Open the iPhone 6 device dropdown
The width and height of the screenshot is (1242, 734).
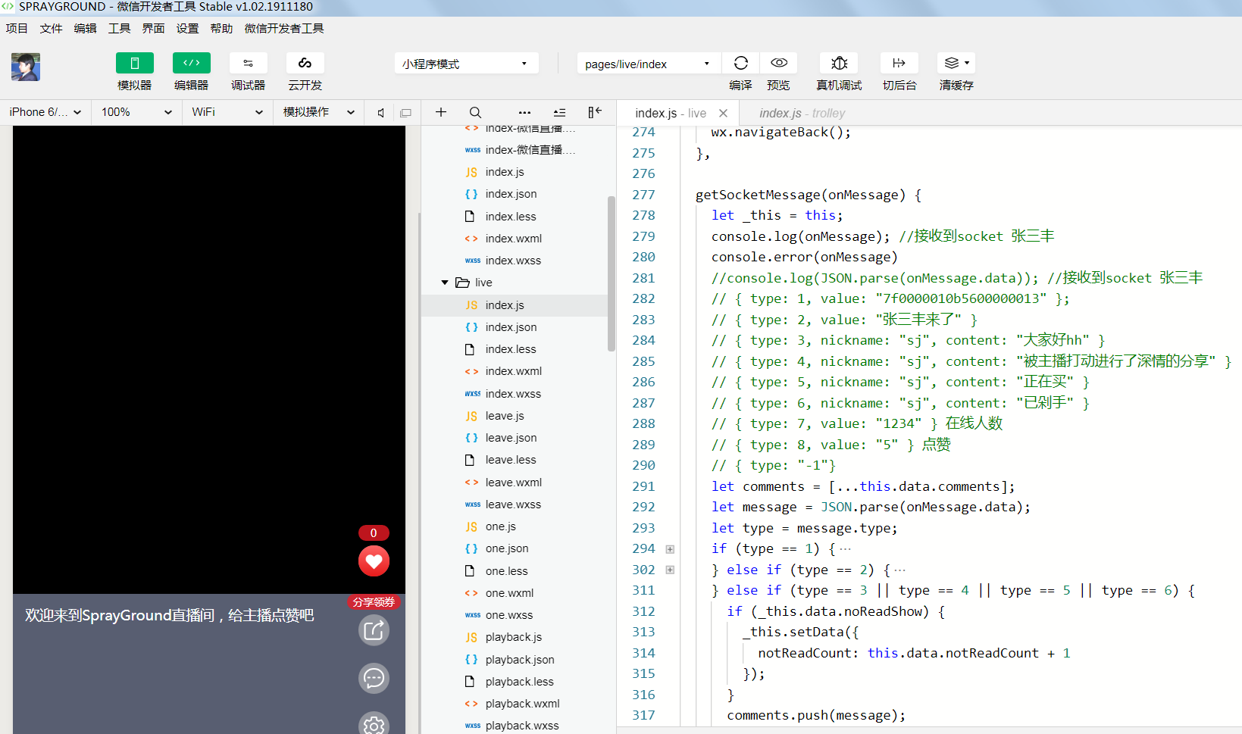[45, 112]
